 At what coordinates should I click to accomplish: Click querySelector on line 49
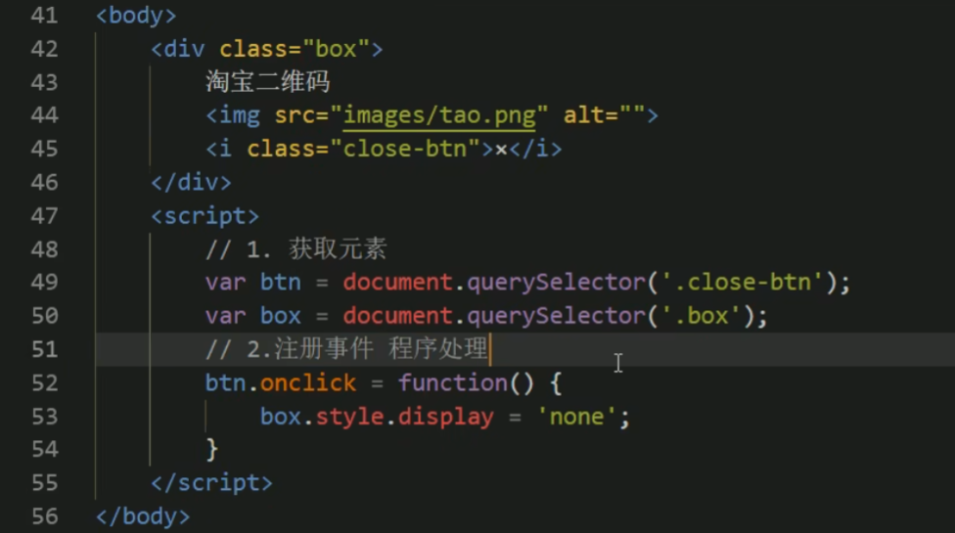(556, 283)
